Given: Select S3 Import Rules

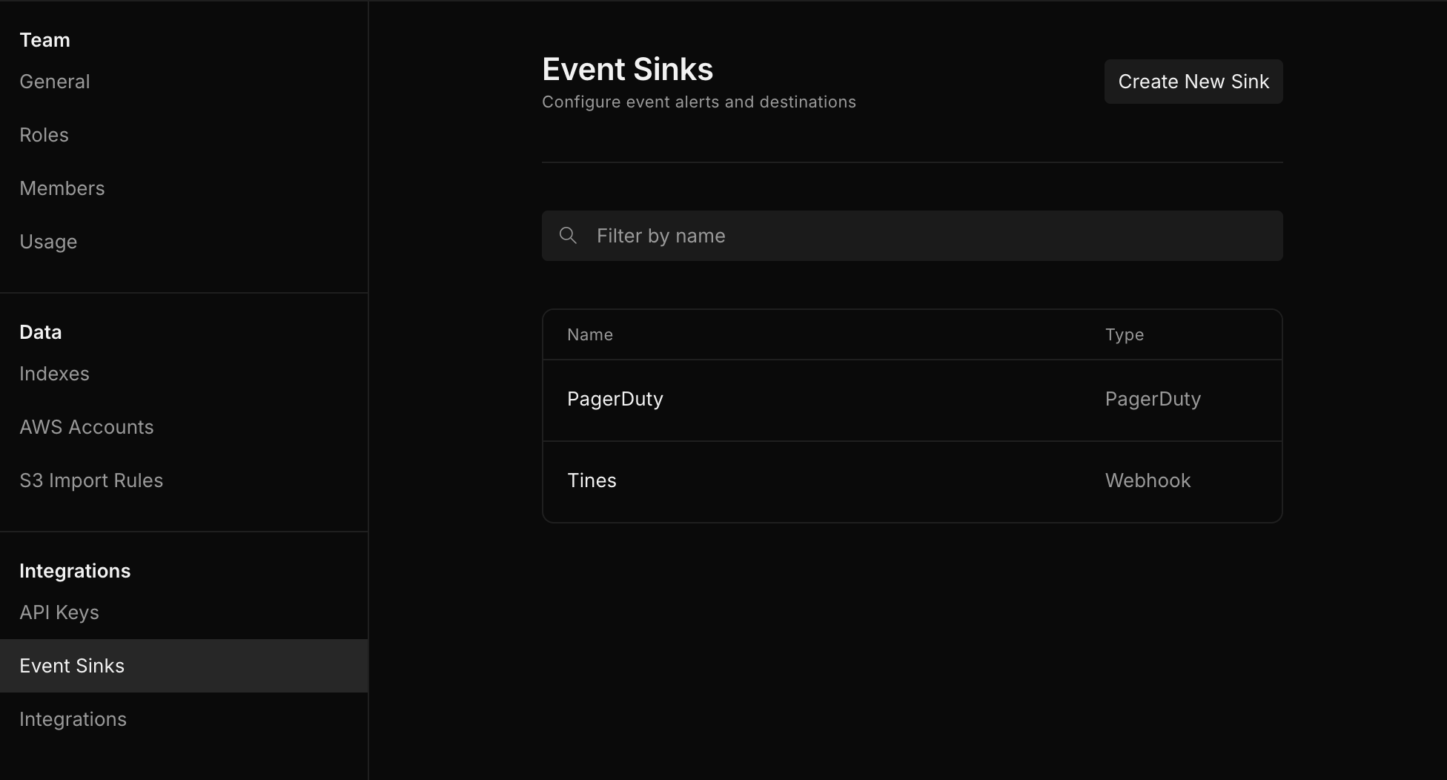Looking at the screenshot, I should pos(91,480).
